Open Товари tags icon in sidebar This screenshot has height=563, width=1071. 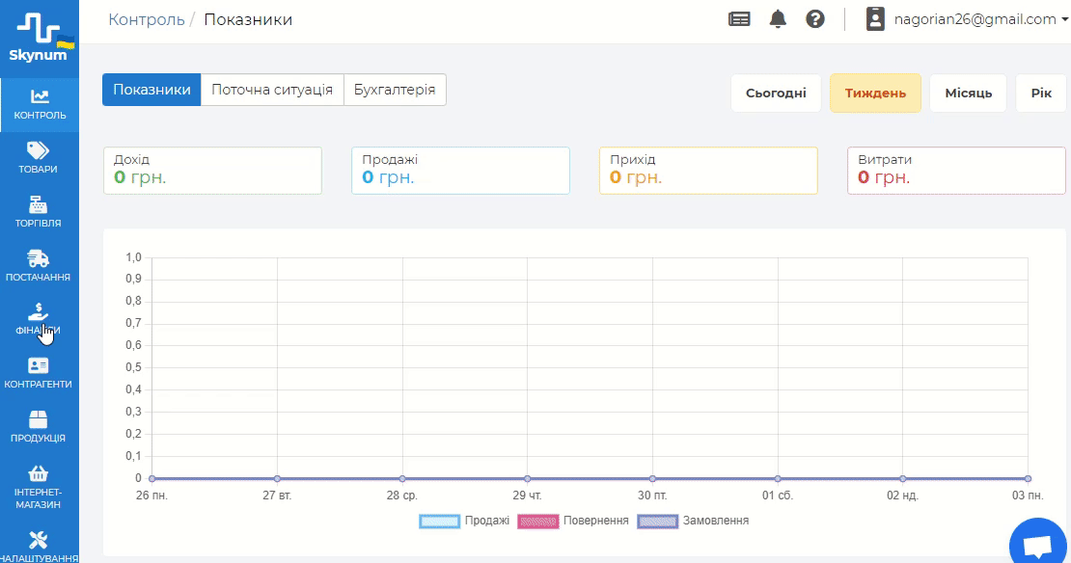(39, 150)
